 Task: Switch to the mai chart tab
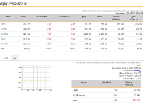(x=15, y=58)
